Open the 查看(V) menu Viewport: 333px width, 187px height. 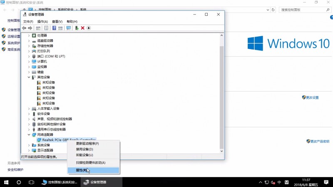(57, 22)
